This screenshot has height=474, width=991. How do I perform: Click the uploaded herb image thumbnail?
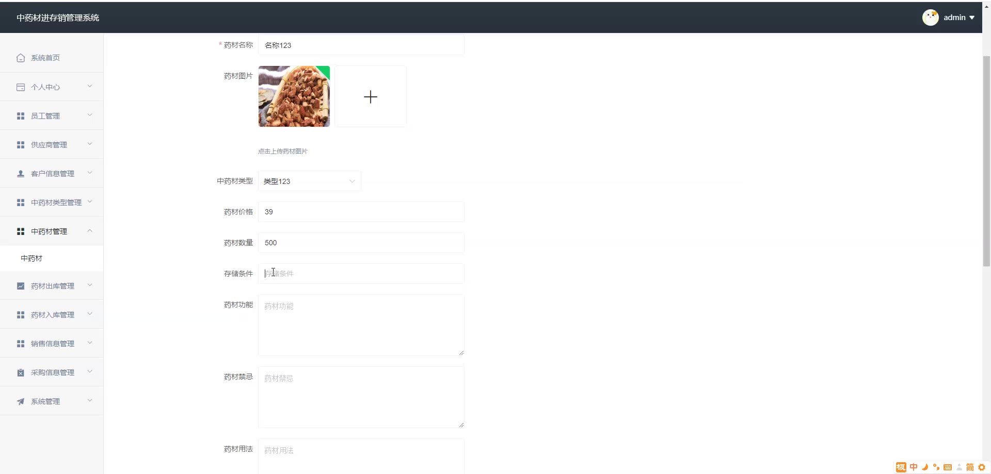[294, 96]
